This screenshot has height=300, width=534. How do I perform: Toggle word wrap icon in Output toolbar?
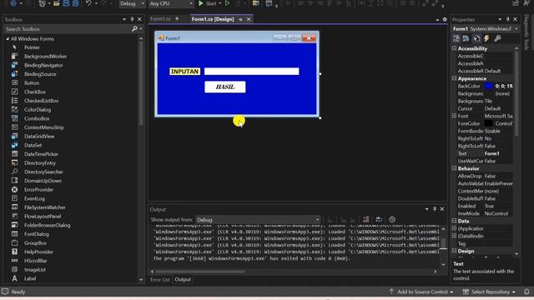tap(379, 219)
